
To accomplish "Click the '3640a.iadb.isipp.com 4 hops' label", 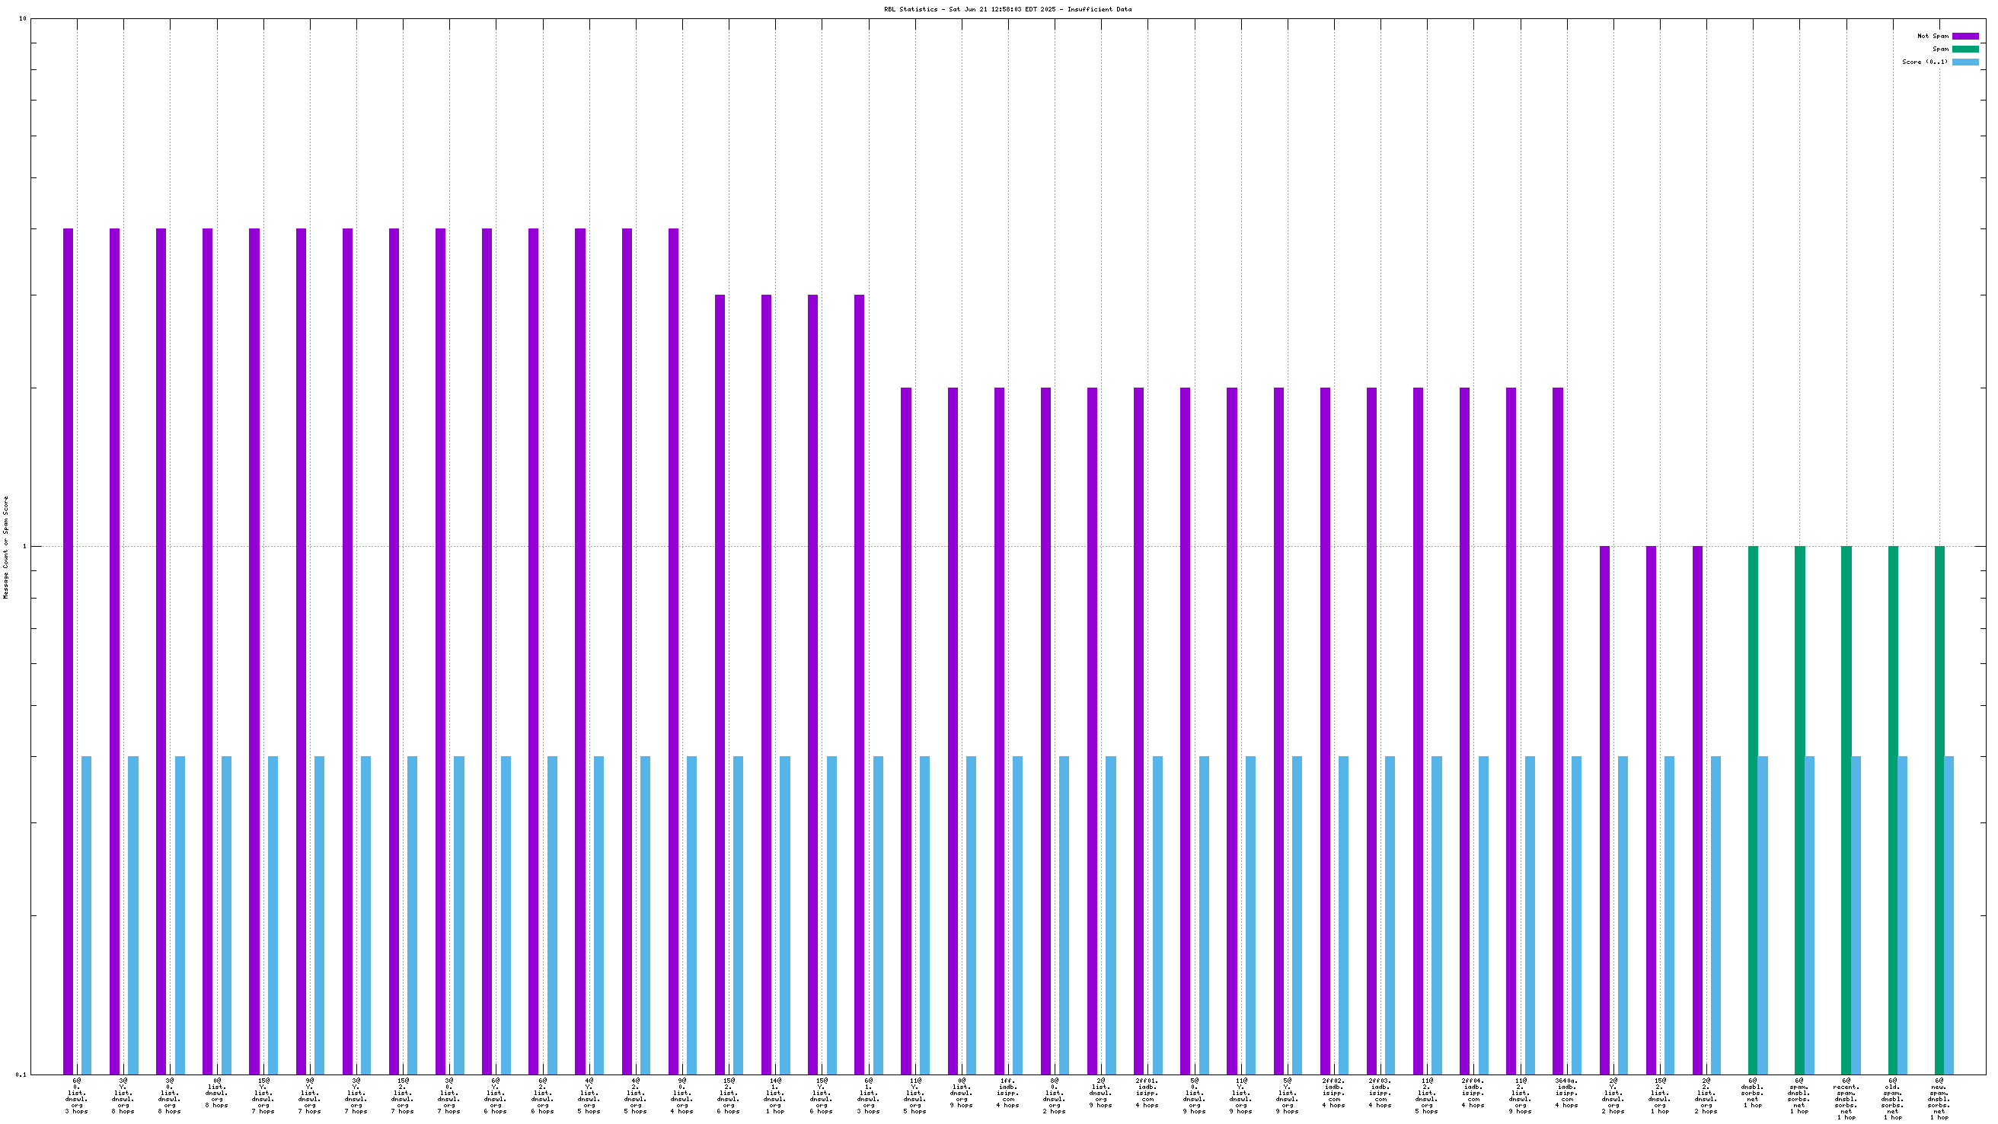I will (1566, 1092).
